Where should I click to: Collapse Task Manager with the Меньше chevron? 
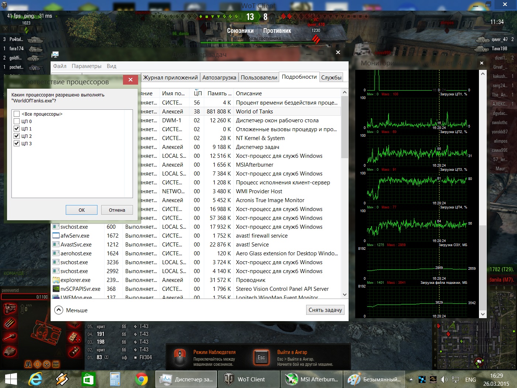click(x=59, y=310)
